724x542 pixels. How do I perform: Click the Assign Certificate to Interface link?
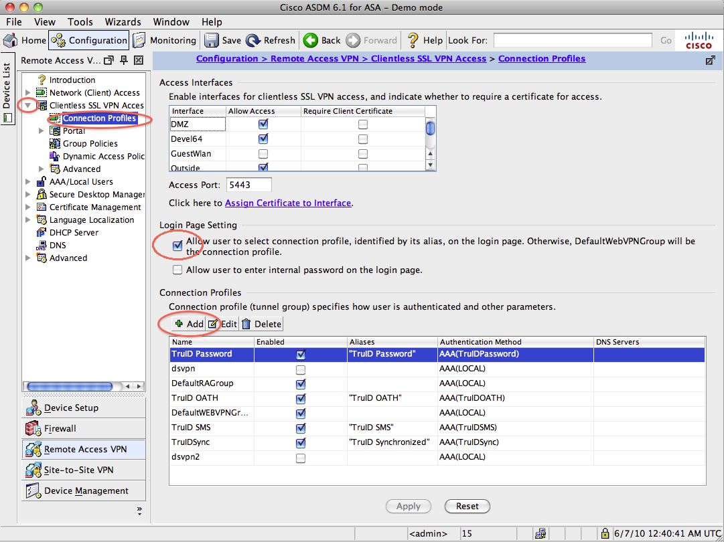coord(288,203)
